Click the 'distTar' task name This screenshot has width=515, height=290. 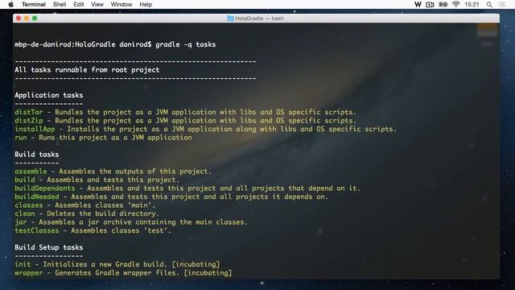[29, 112]
